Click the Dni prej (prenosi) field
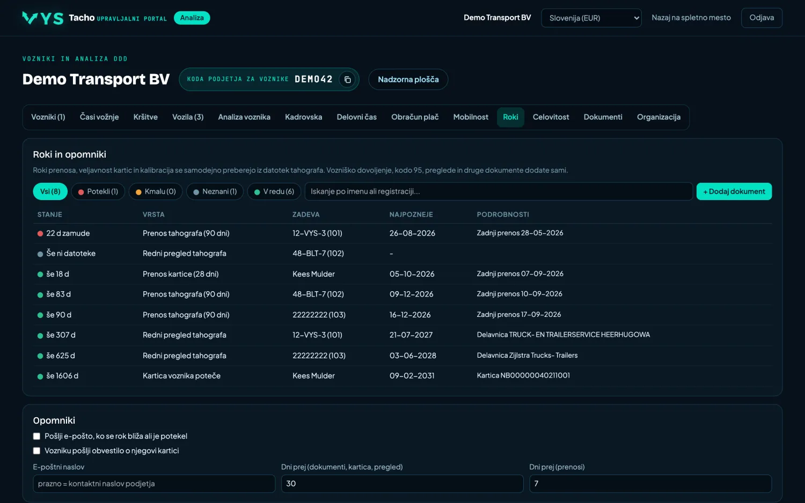Image resolution: width=805 pixels, height=503 pixels. [x=650, y=484]
